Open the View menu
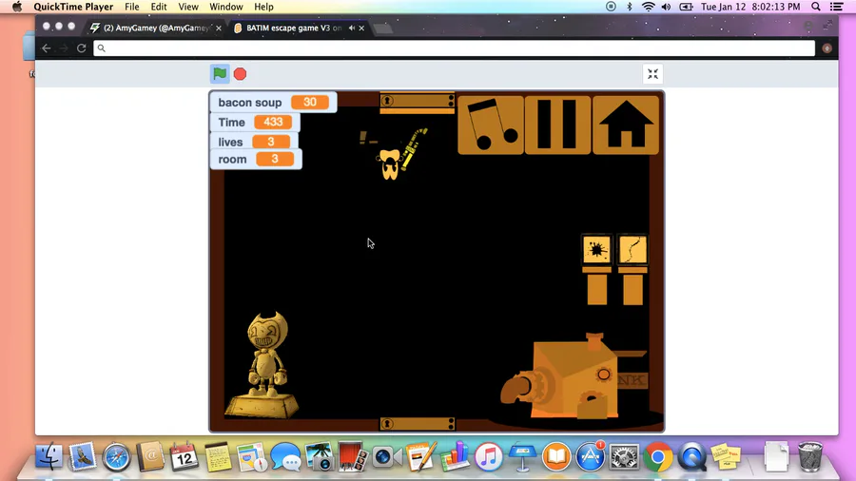Image resolution: width=856 pixels, height=481 pixels. pyautogui.click(x=187, y=7)
